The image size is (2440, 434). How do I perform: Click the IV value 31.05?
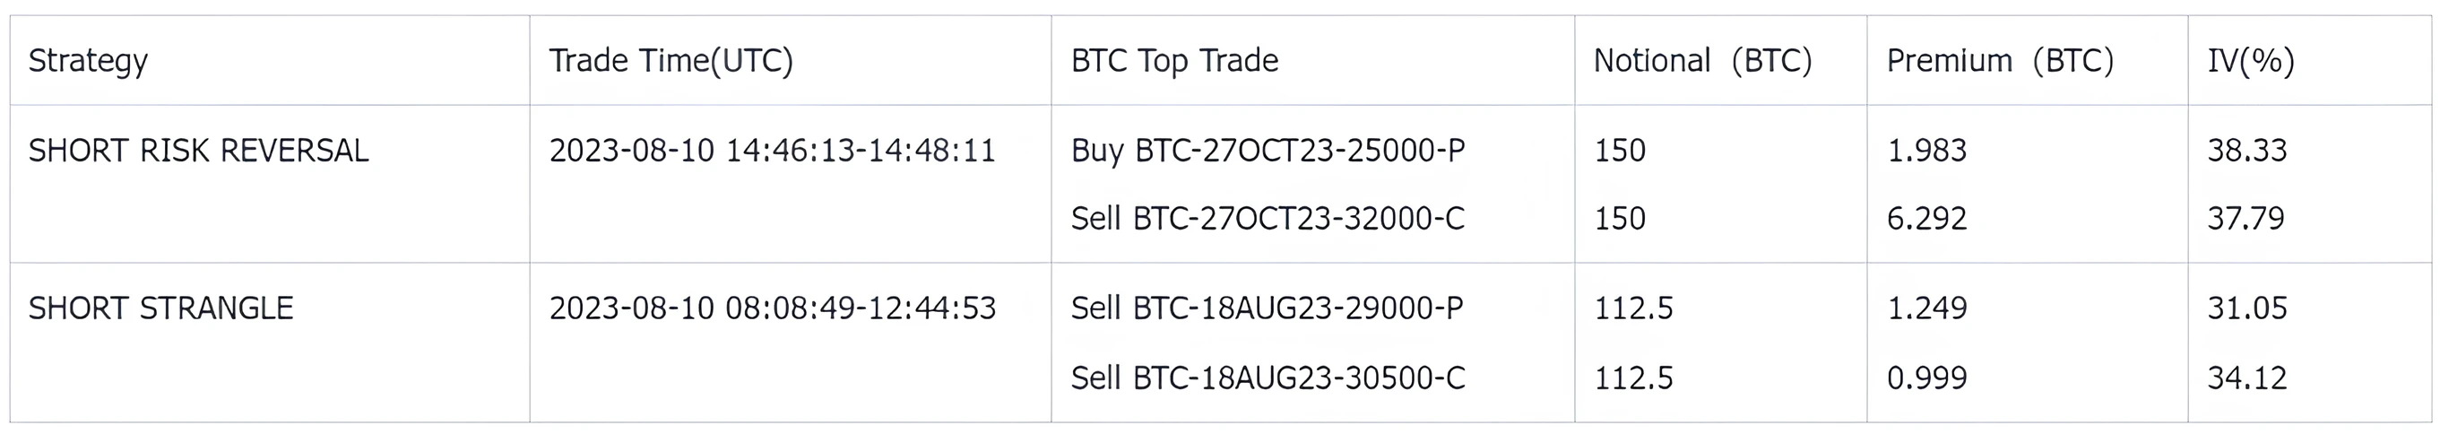[x=2246, y=308]
